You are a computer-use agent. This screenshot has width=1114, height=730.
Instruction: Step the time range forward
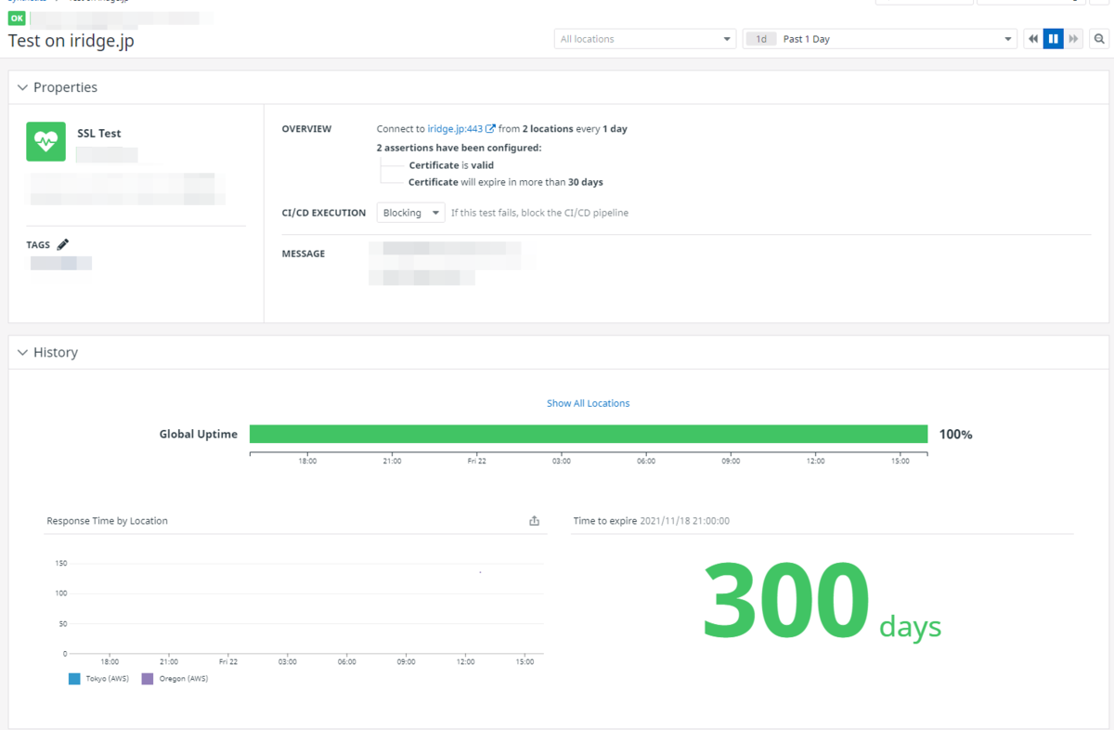point(1073,39)
